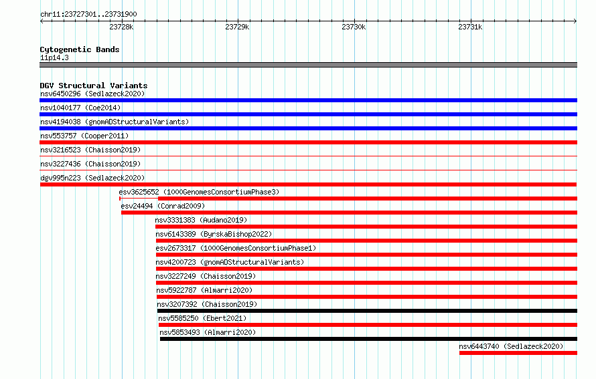Click the 23729k ruler tick label

point(237,27)
